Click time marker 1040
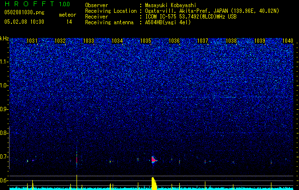 pyautogui.click(x=288, y=41)
